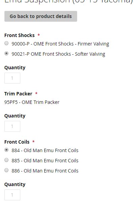Click the 95PF5 - OME Trim Packer text
Screen dimensions: 133x201
click(32, 102)
